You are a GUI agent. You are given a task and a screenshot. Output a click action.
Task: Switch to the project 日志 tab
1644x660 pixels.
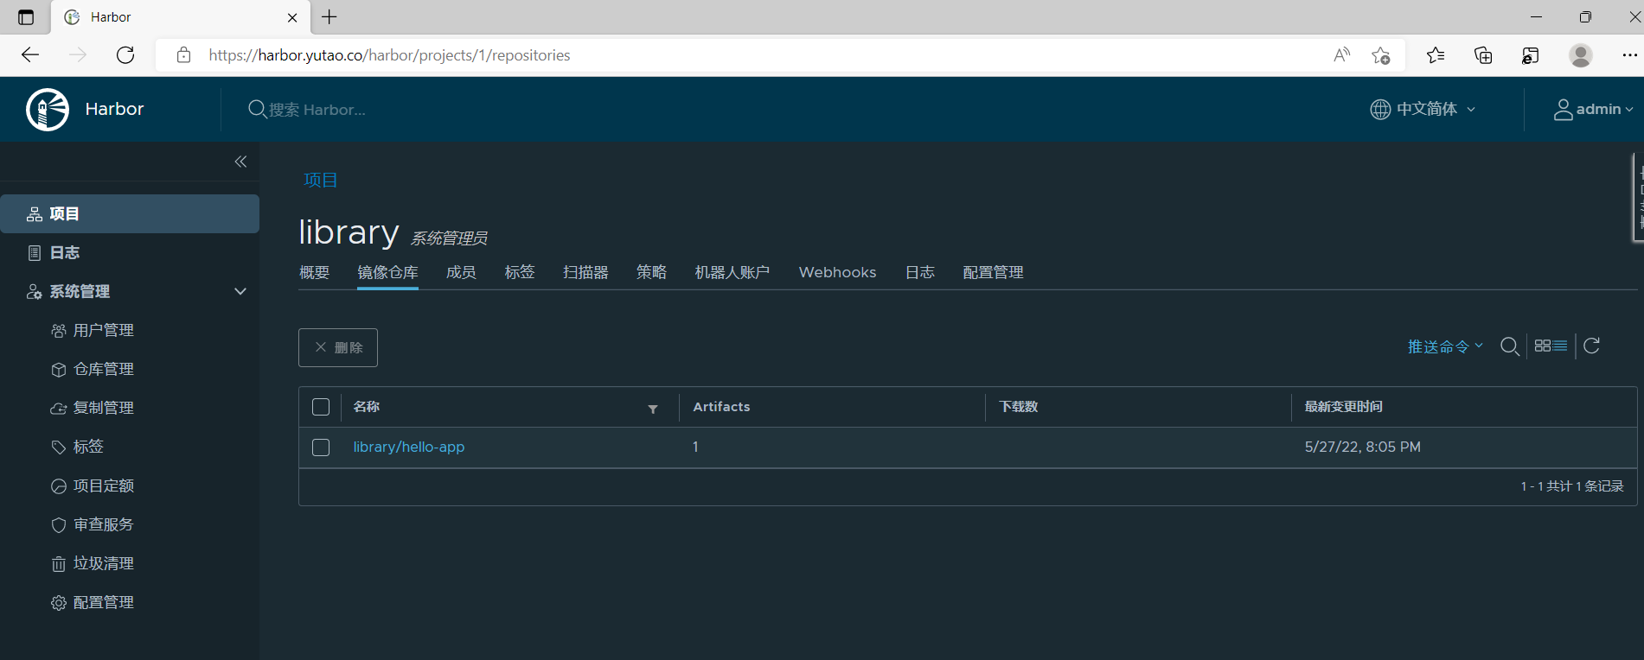919,272
